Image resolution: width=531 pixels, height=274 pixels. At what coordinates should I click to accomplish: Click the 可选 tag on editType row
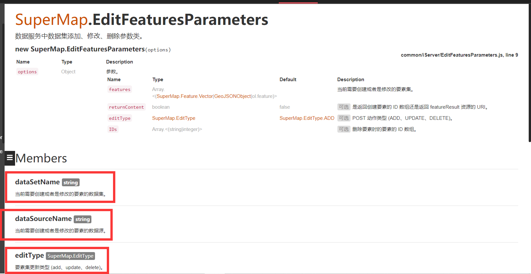[344, 118]
